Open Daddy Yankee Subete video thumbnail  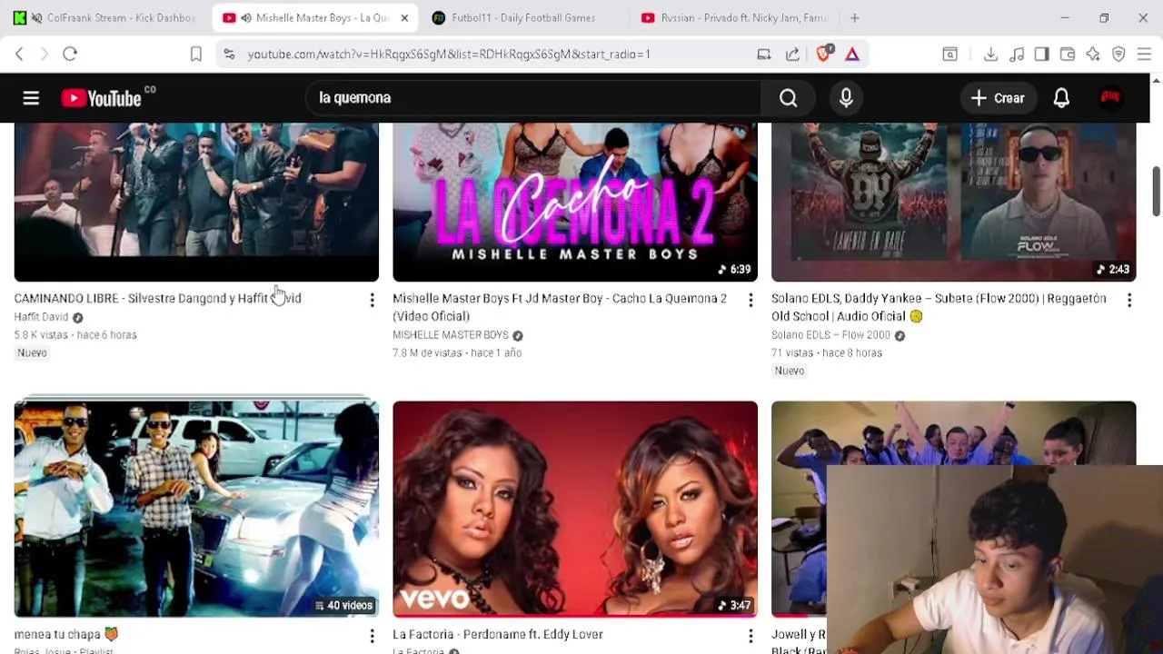(954, 202)
